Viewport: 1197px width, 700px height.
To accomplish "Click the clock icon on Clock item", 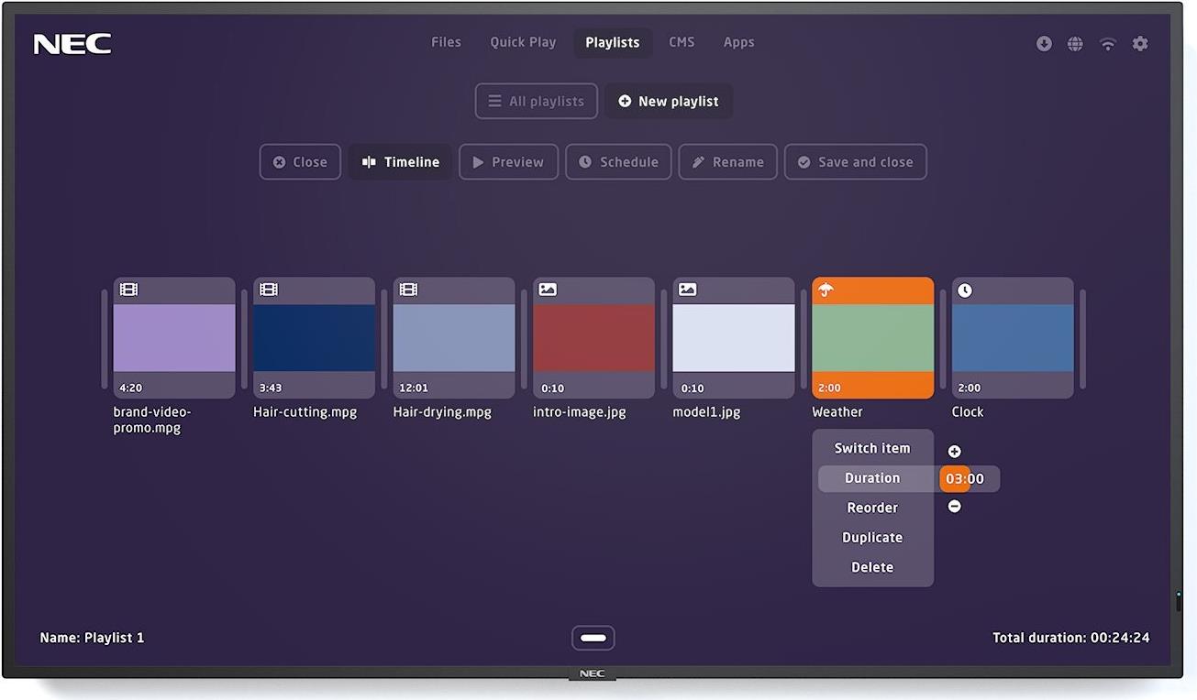I will (x=965, y=290).
